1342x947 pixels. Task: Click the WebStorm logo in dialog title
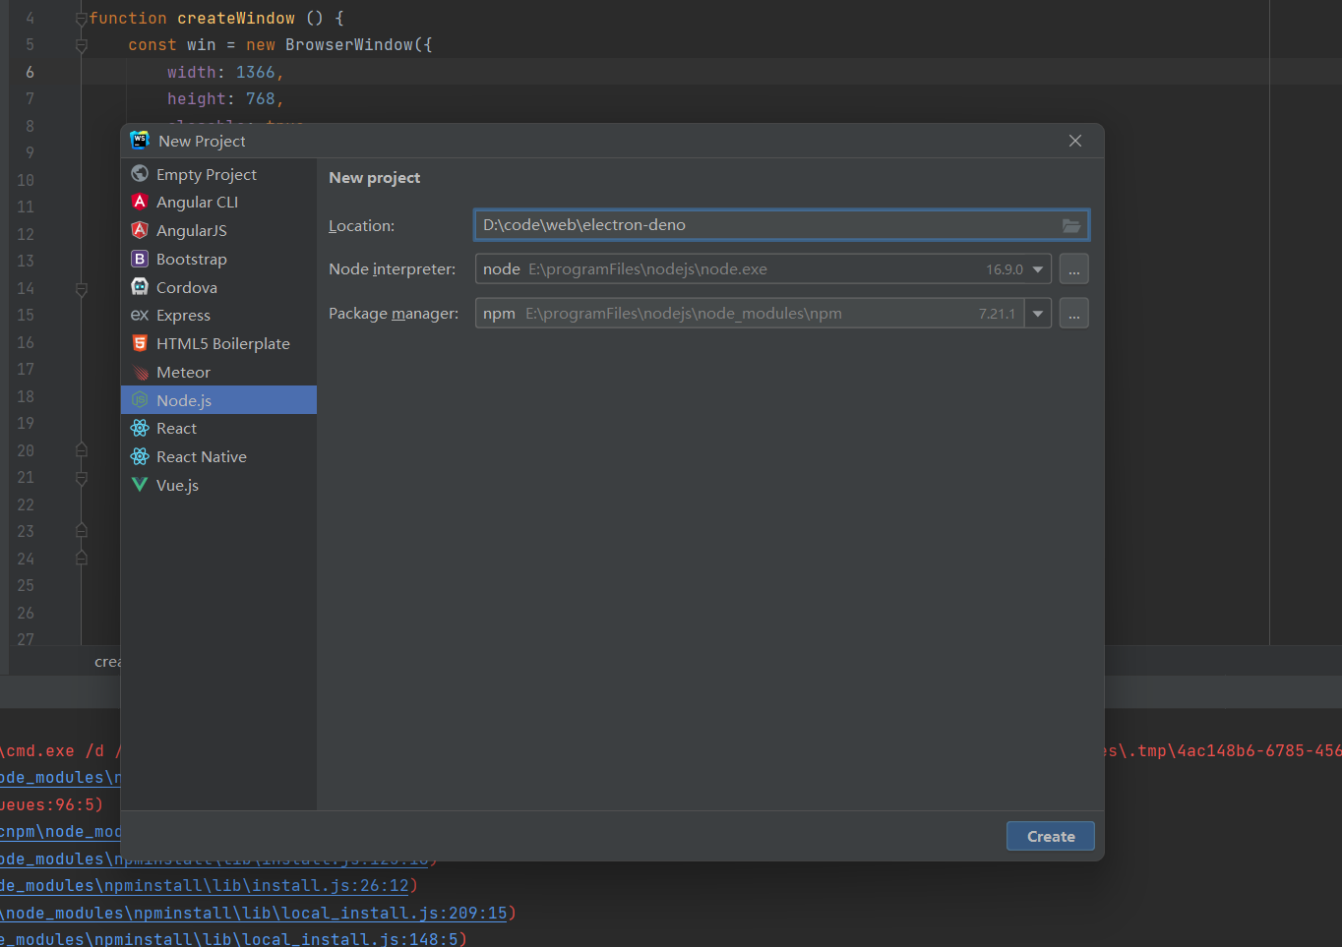coord(140,141)
